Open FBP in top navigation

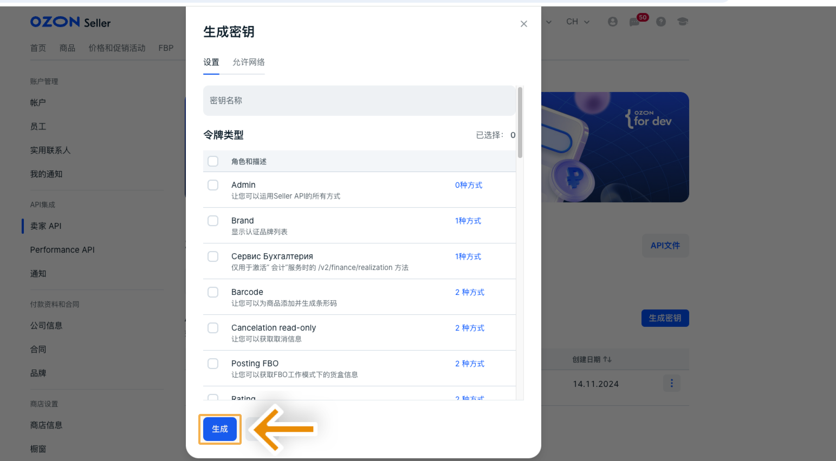(166, 48)
